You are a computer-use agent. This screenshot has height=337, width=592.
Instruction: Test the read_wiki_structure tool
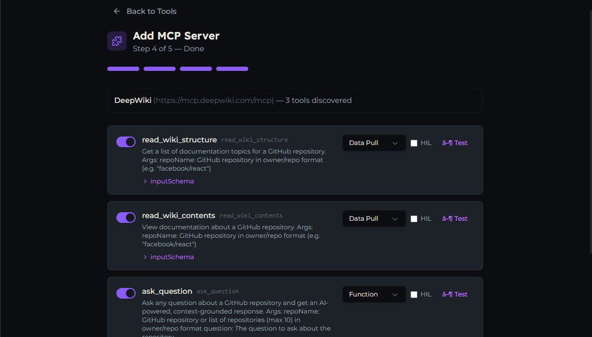455,143
